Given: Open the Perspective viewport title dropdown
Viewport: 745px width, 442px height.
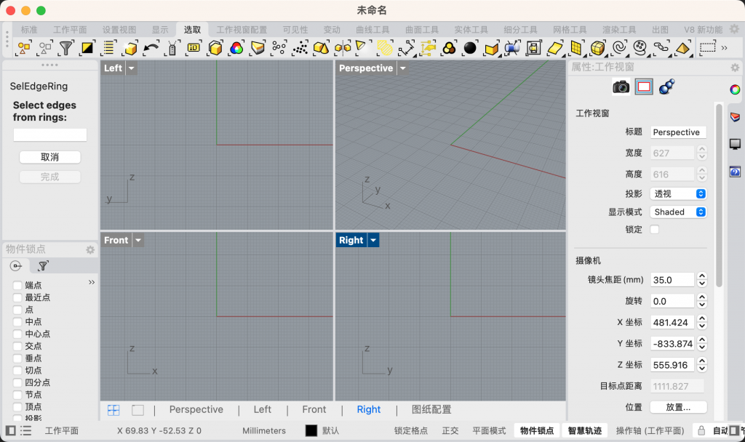Looking at the screenshot, I should [402, 68].
